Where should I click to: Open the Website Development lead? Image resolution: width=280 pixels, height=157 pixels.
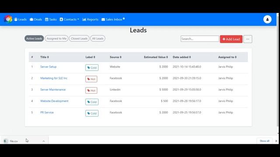click(x=54, y=101)
